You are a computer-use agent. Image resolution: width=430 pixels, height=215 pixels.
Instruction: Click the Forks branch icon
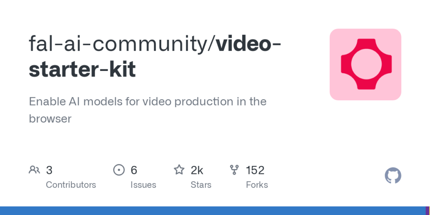coord(234,170)
